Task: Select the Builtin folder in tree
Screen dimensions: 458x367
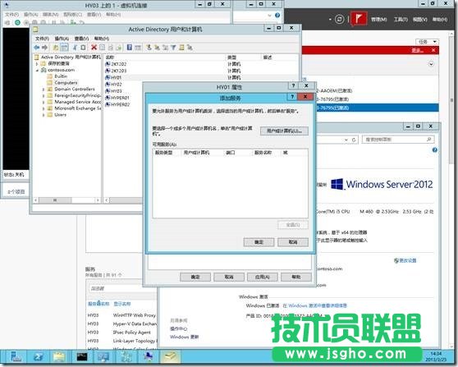Action: pos(61,76)
